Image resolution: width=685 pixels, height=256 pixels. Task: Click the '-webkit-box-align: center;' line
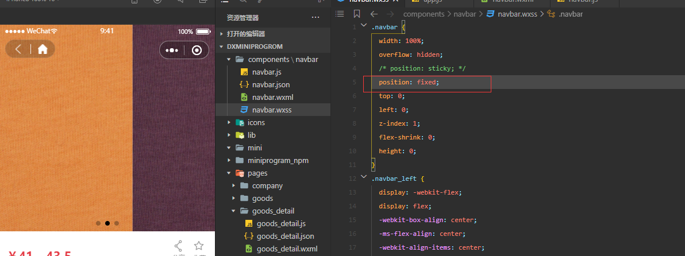(428, 220)
